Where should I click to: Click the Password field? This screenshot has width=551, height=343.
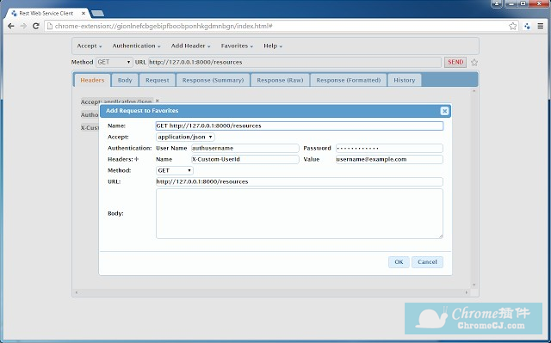(x=389, y=148)
